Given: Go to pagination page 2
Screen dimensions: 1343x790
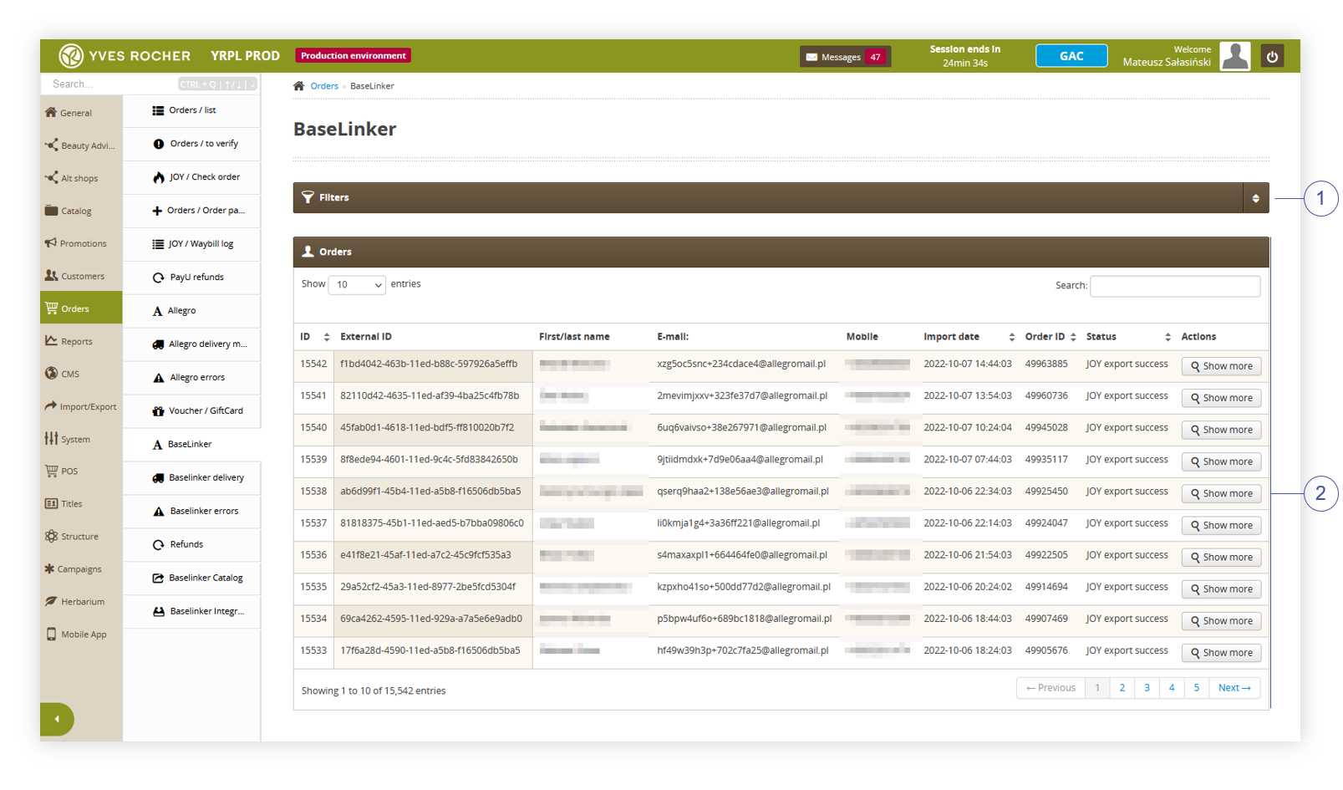Looking at the screenshot, I should (x=1122, y=688).
